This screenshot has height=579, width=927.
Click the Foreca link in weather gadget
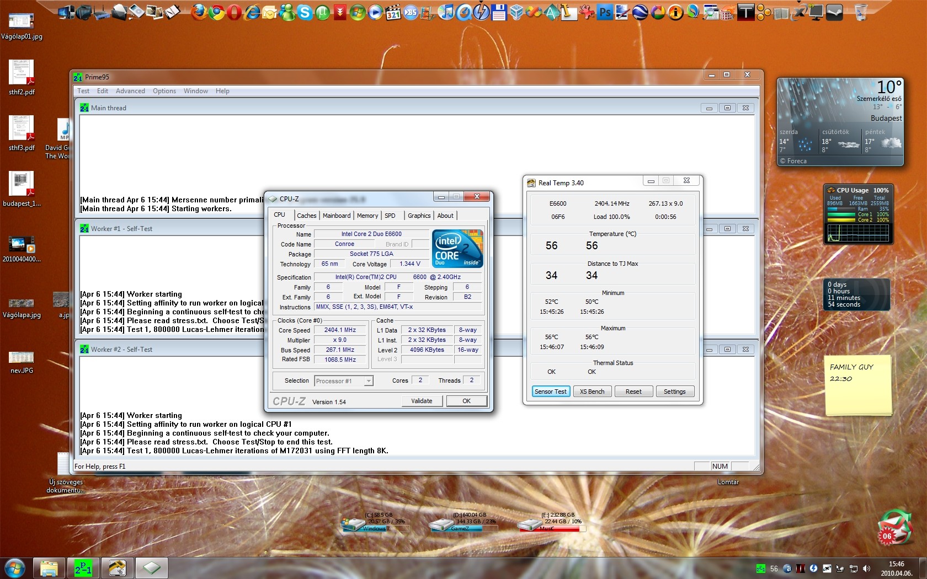point(793,161)
